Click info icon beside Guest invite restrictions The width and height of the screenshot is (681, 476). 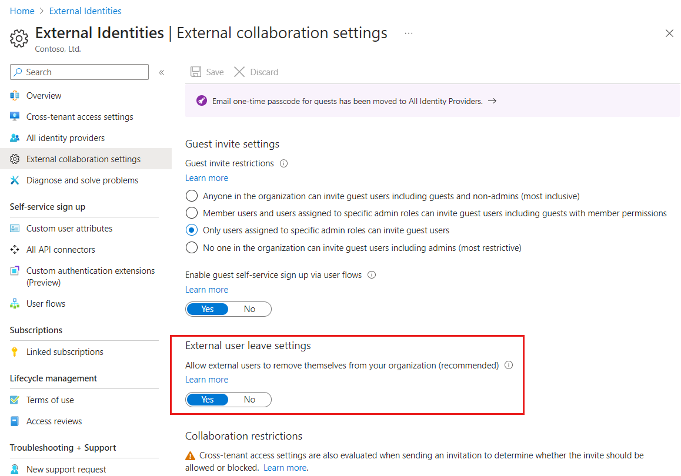click(x=284, y=163)
